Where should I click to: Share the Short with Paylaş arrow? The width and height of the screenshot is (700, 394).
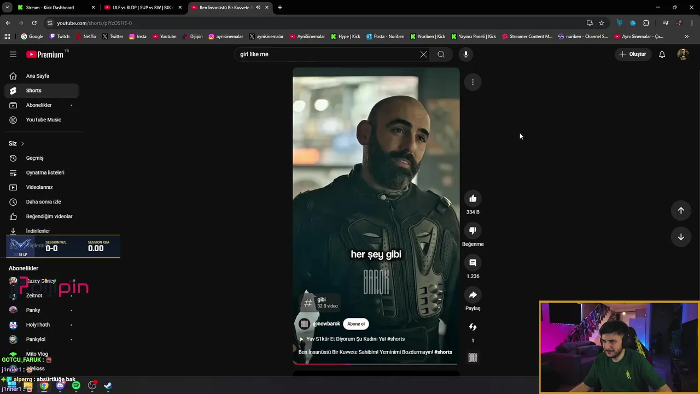pos(473,295)
